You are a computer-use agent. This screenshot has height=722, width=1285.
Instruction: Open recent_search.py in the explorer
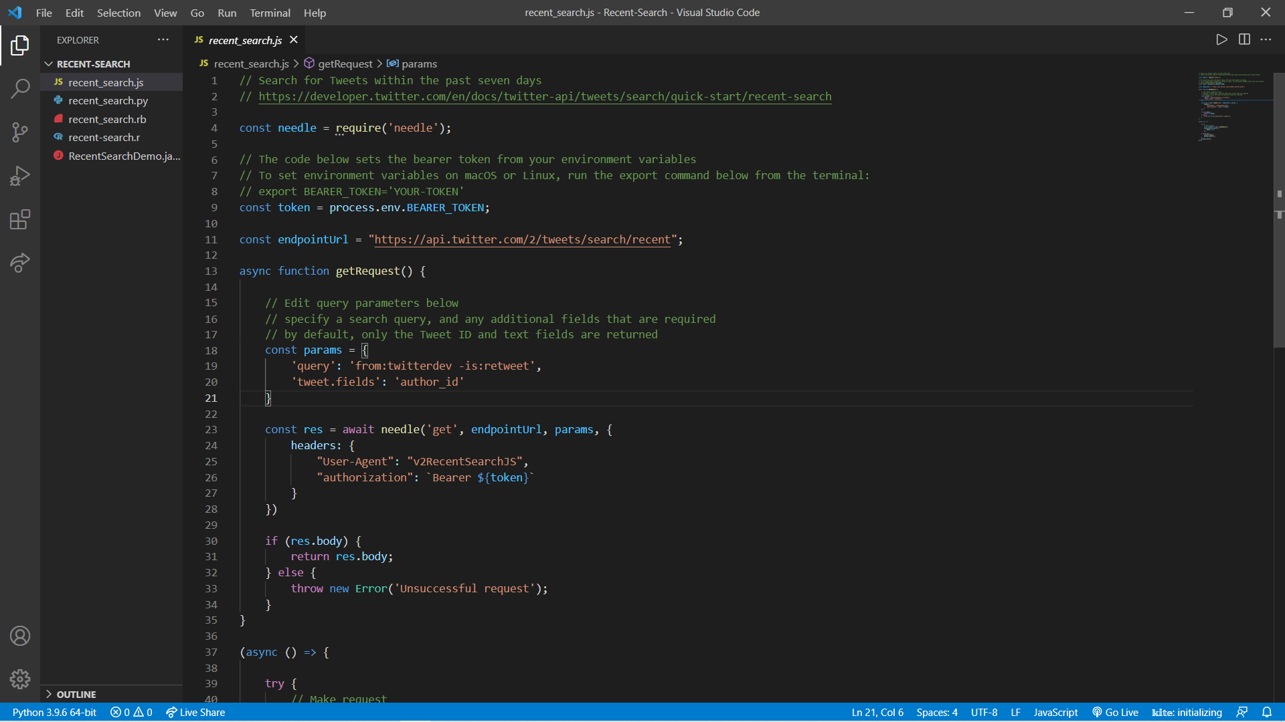pyautogui.click(x=108, y=101)
